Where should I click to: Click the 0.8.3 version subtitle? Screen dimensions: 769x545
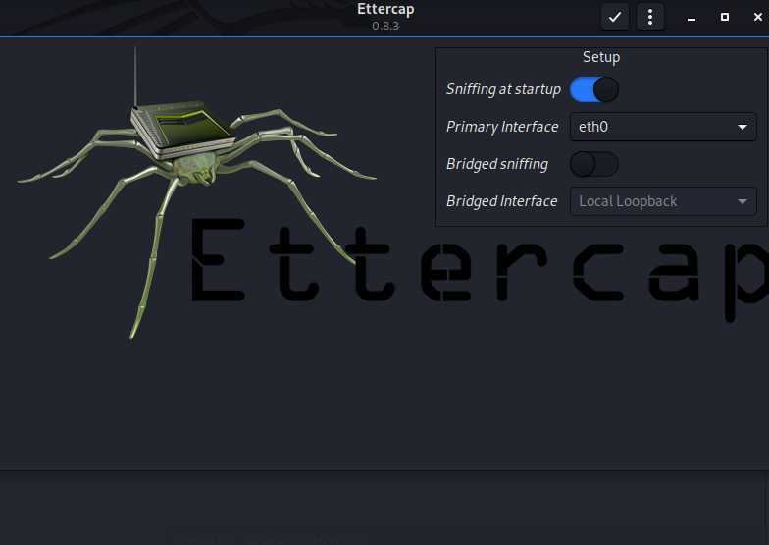point(385,26)
